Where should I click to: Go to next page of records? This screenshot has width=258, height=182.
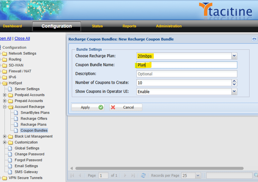[125, 175]
